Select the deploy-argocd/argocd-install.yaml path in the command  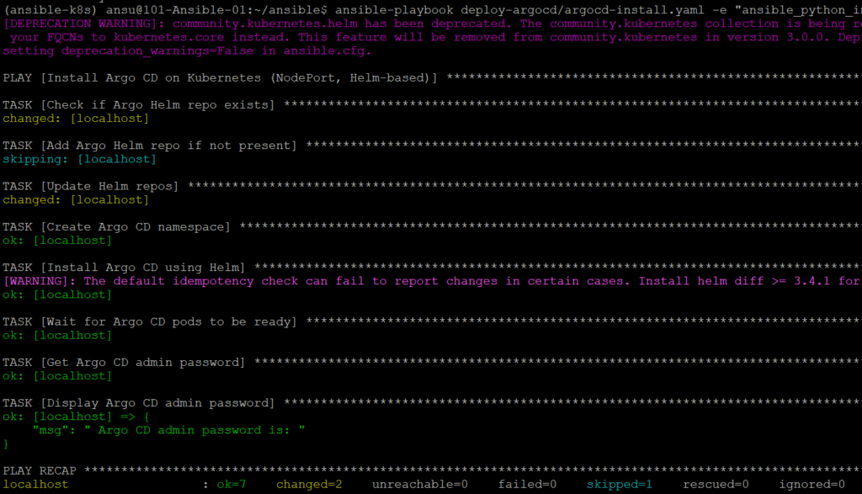click(583, 10)
